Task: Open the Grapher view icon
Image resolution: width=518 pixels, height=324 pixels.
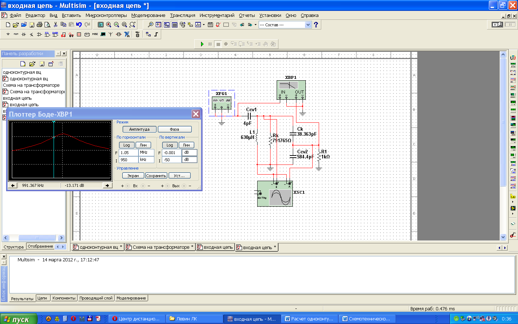Action: [198, 25]
